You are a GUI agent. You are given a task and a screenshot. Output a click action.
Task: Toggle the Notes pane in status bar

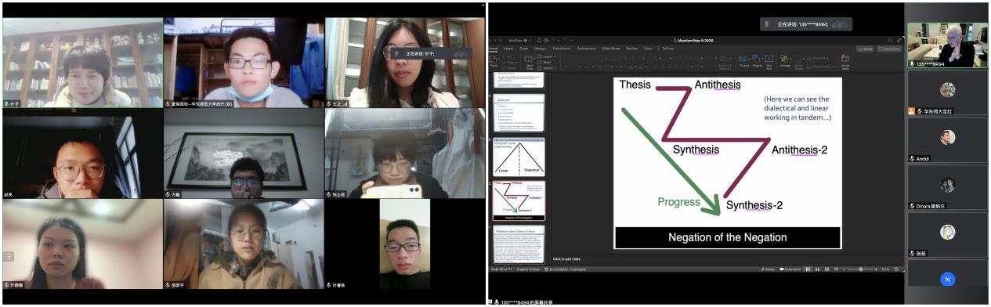[x=768, y=269]
